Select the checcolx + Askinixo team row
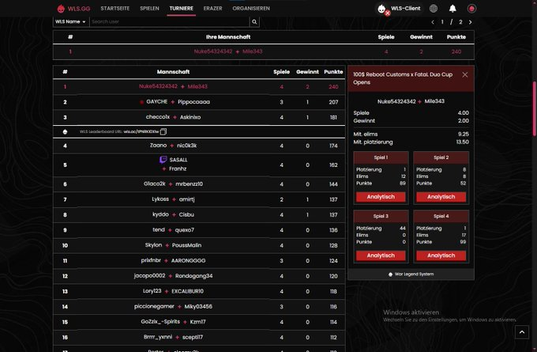Image resolution: width=537 pixels, height=352 pixels. 199,117
